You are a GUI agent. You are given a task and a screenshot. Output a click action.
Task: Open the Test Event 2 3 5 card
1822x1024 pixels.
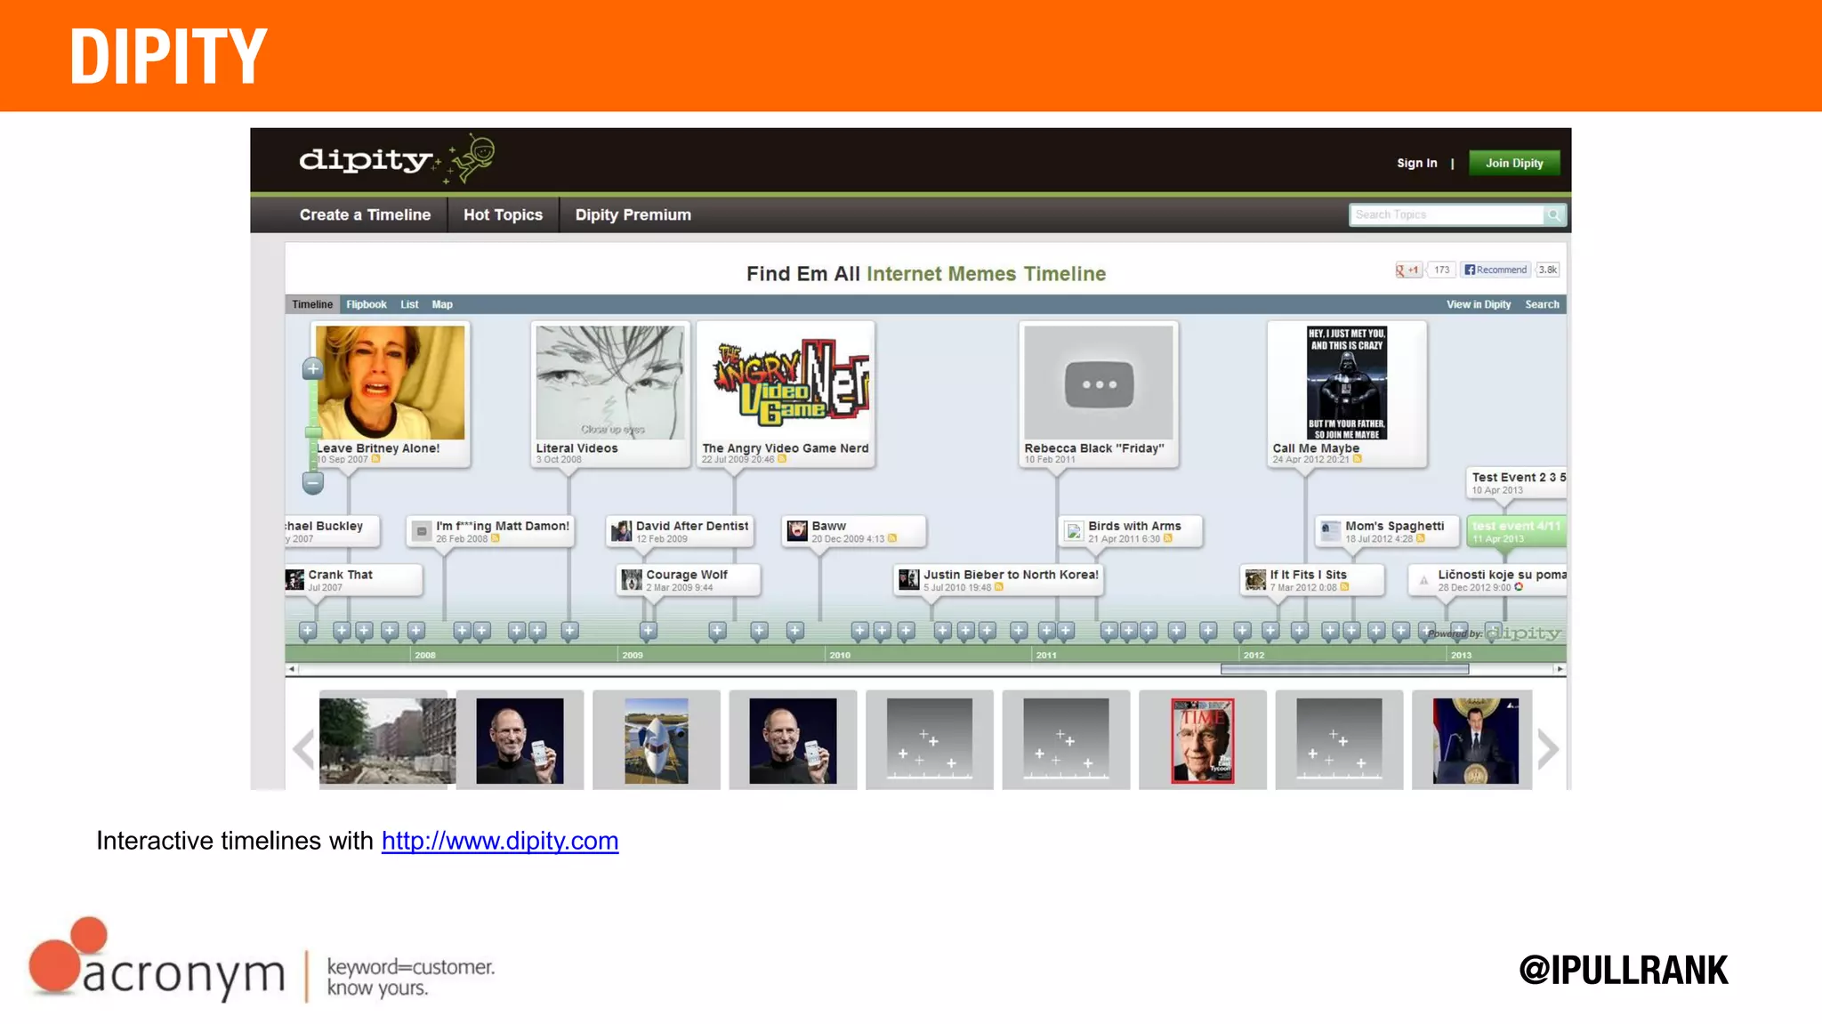(1517, 483)
